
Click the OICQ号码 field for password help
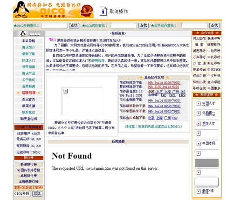(22, 193)
